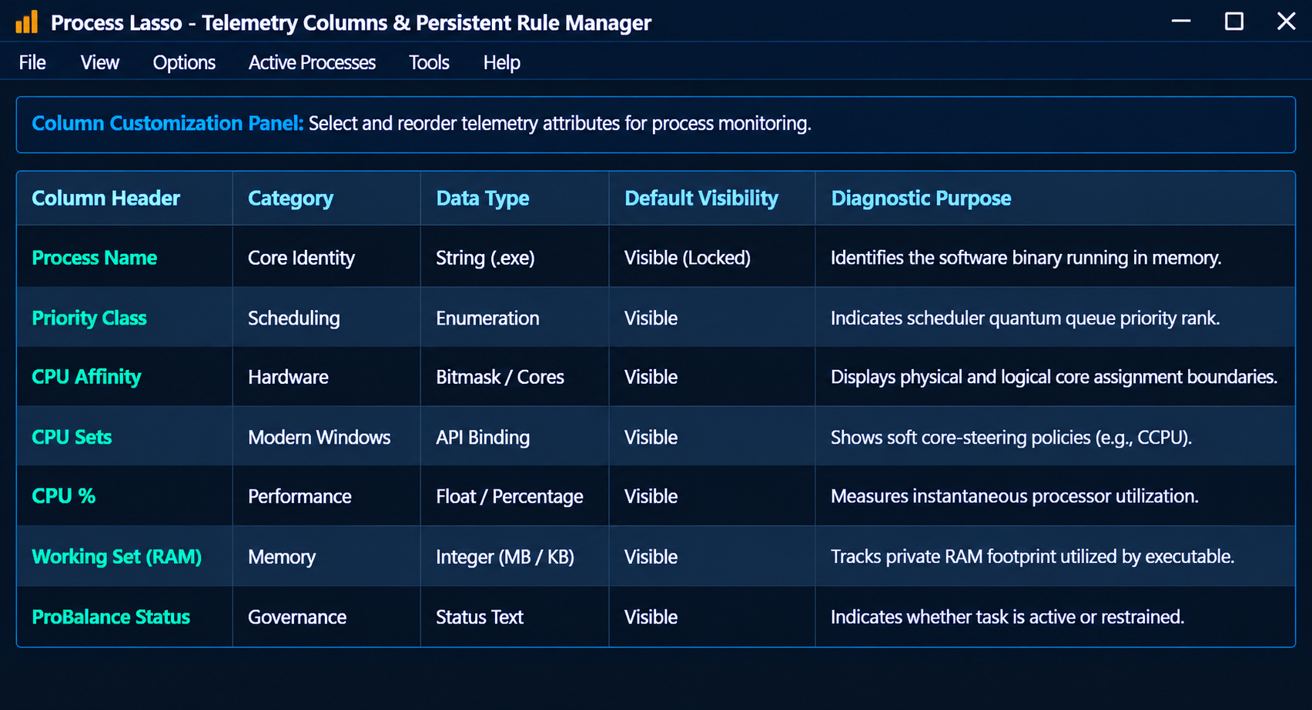Click the 'core assignment boundaries' description
This screenshot has height=710, width=1312.
[x=1054, y=377]
